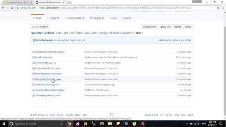
Task: Close the AppLoginGoogle tab
Action: 31,2
